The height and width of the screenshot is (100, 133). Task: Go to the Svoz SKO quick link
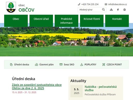(x=69, y=65)
